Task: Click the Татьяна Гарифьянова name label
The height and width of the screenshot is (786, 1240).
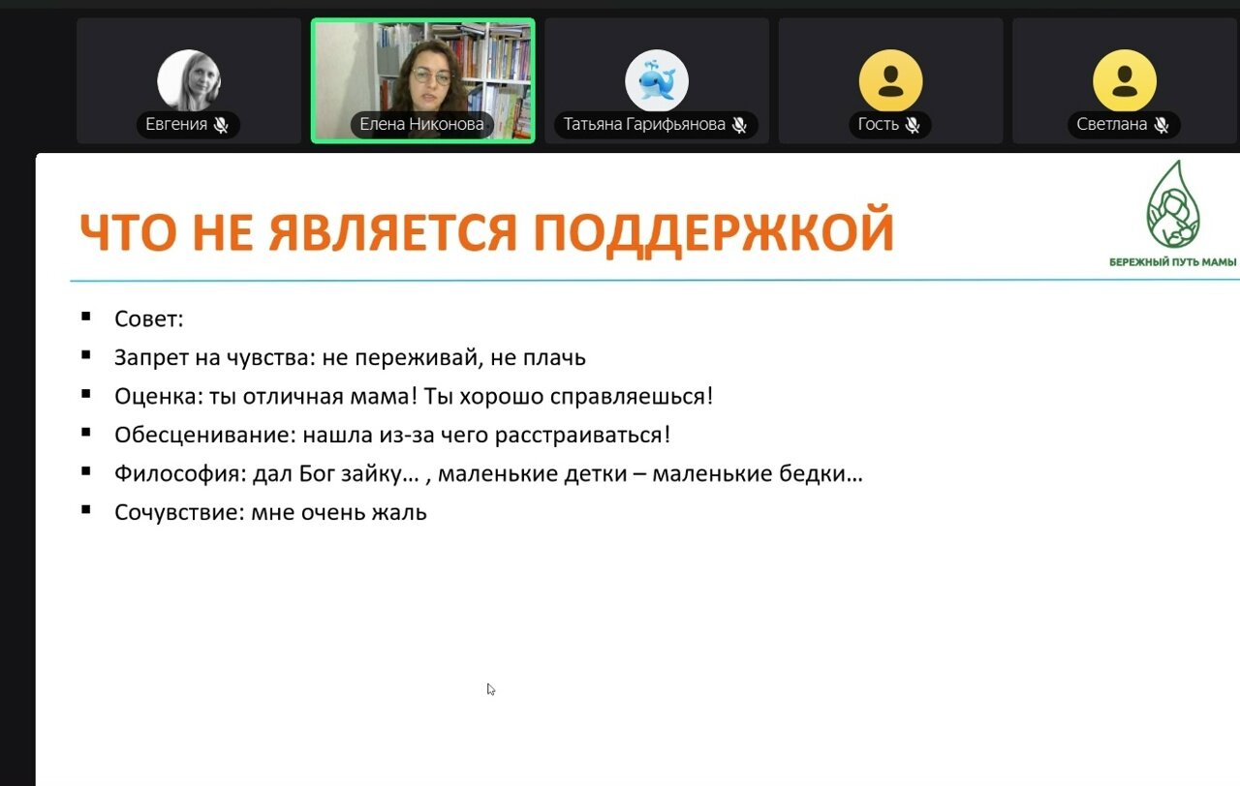Action: pyautogui.click(x=643, y=125)
